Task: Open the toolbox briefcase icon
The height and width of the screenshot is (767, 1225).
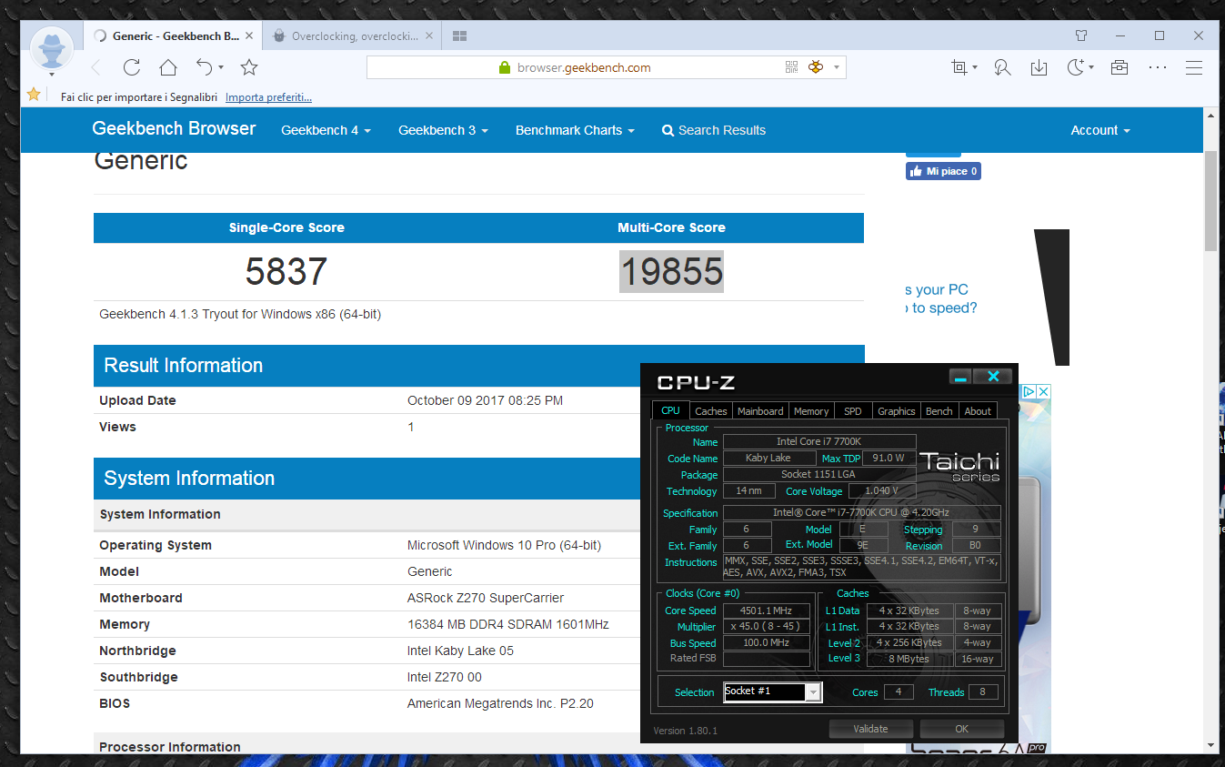Action: (1120, 67)
